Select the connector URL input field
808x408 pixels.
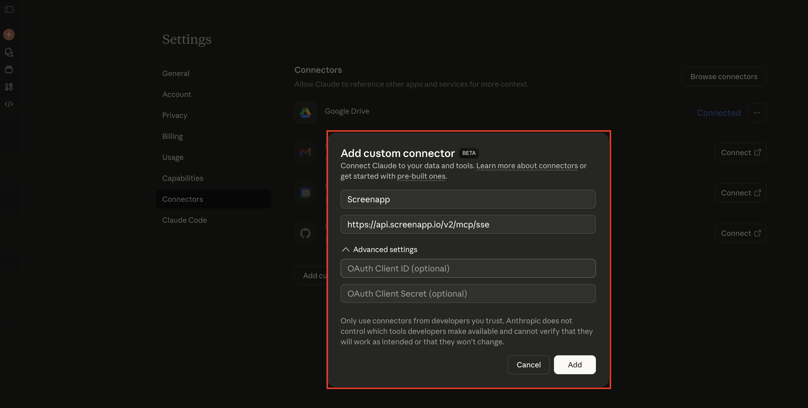468,224
